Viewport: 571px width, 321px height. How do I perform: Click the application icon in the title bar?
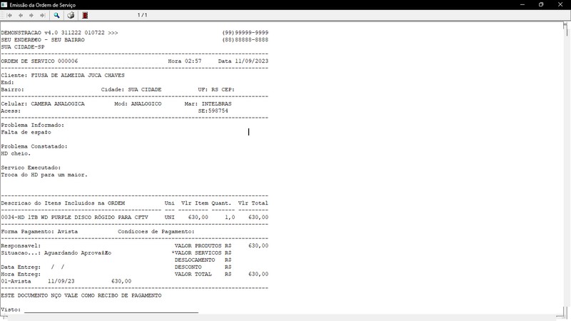4,5
